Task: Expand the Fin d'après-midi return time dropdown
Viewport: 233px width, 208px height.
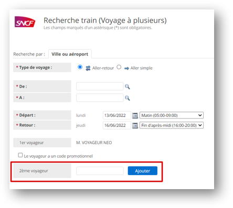Action: (172, 125)
